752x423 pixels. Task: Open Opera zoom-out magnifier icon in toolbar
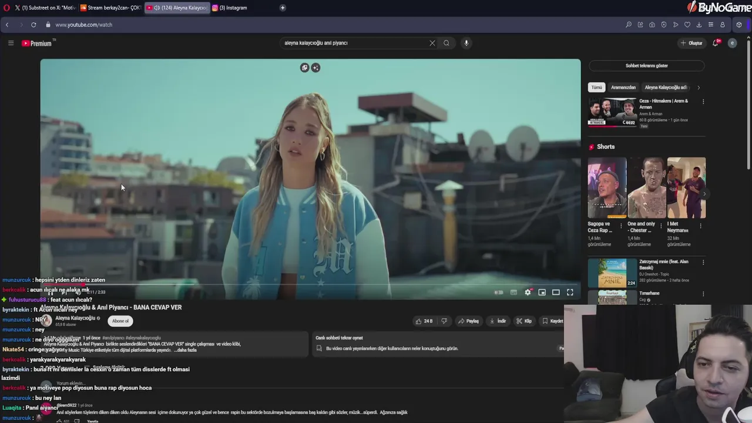point(629,25)
